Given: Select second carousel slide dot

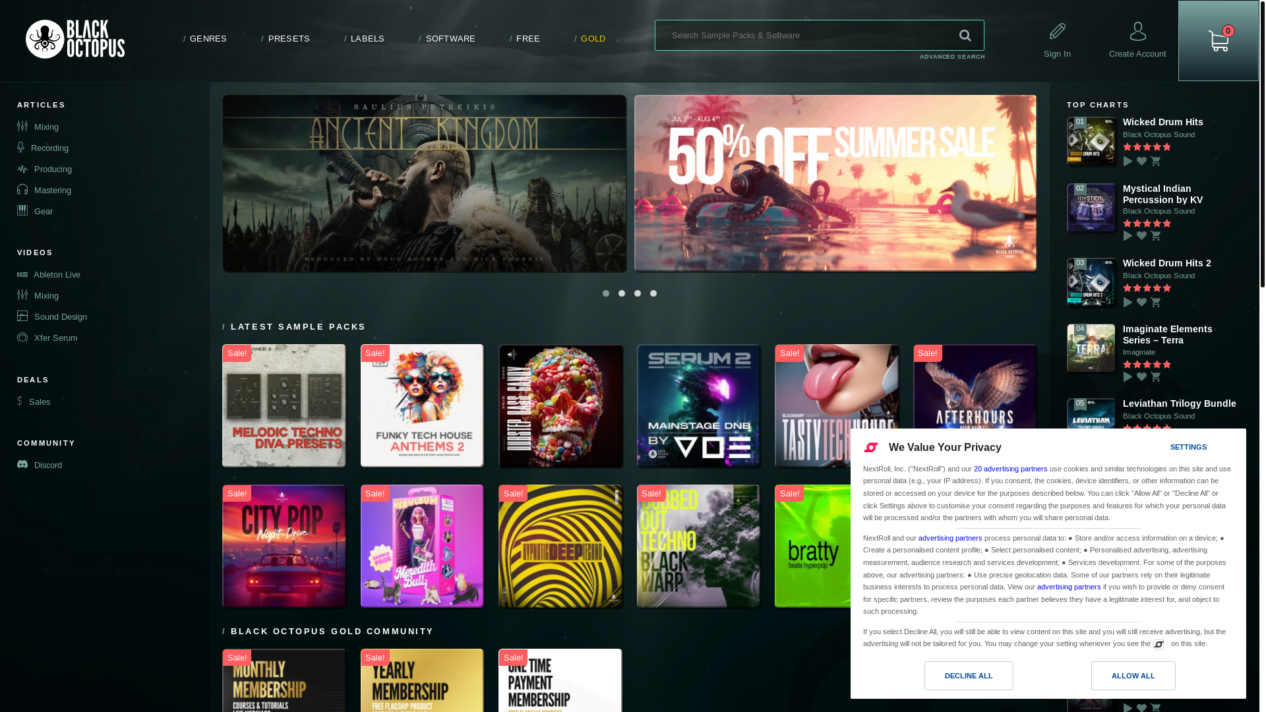Looking at the screenshot, I should pos(622,293).
